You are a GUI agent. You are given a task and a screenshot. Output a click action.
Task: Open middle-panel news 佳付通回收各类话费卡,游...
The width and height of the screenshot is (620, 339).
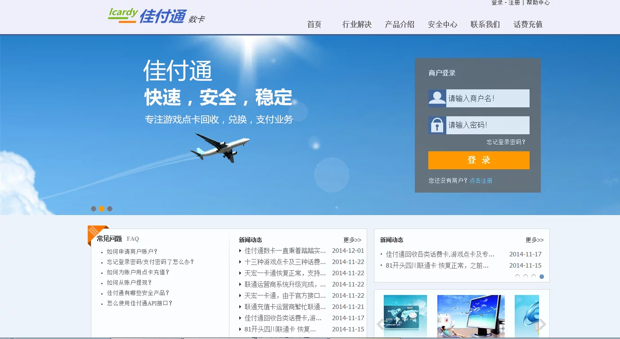[x=283, y=318]
